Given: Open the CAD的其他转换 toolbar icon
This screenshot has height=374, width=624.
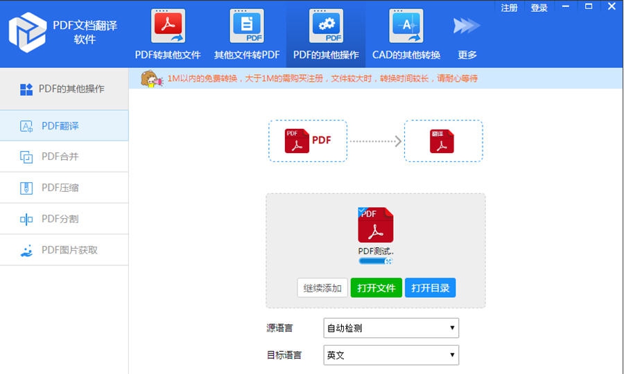Looking at the screenshot, I should point(406,26).
